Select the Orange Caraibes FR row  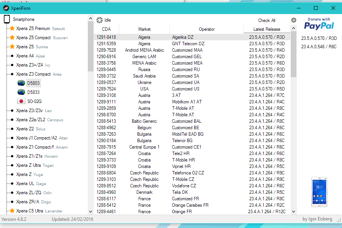(192, 205)
